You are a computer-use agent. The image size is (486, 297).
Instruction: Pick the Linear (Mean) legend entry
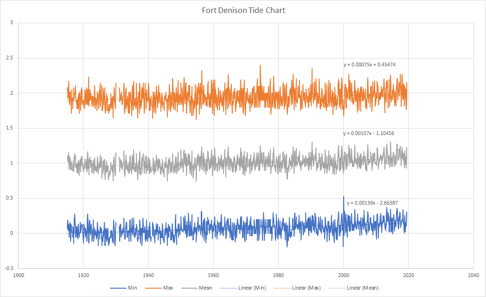[x=363, y=288]
